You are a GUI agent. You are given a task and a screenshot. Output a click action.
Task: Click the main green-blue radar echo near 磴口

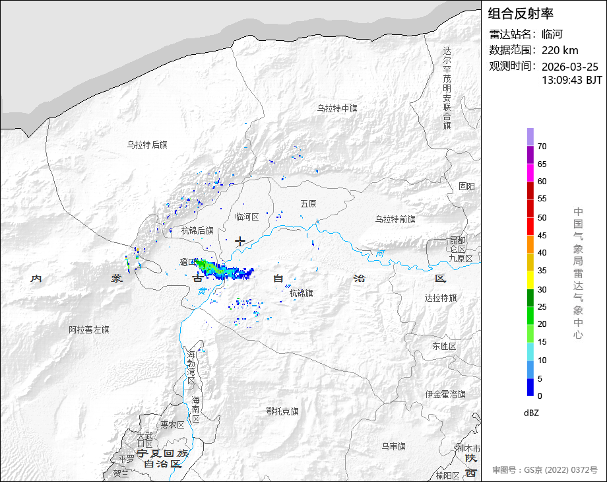point(224,269)
